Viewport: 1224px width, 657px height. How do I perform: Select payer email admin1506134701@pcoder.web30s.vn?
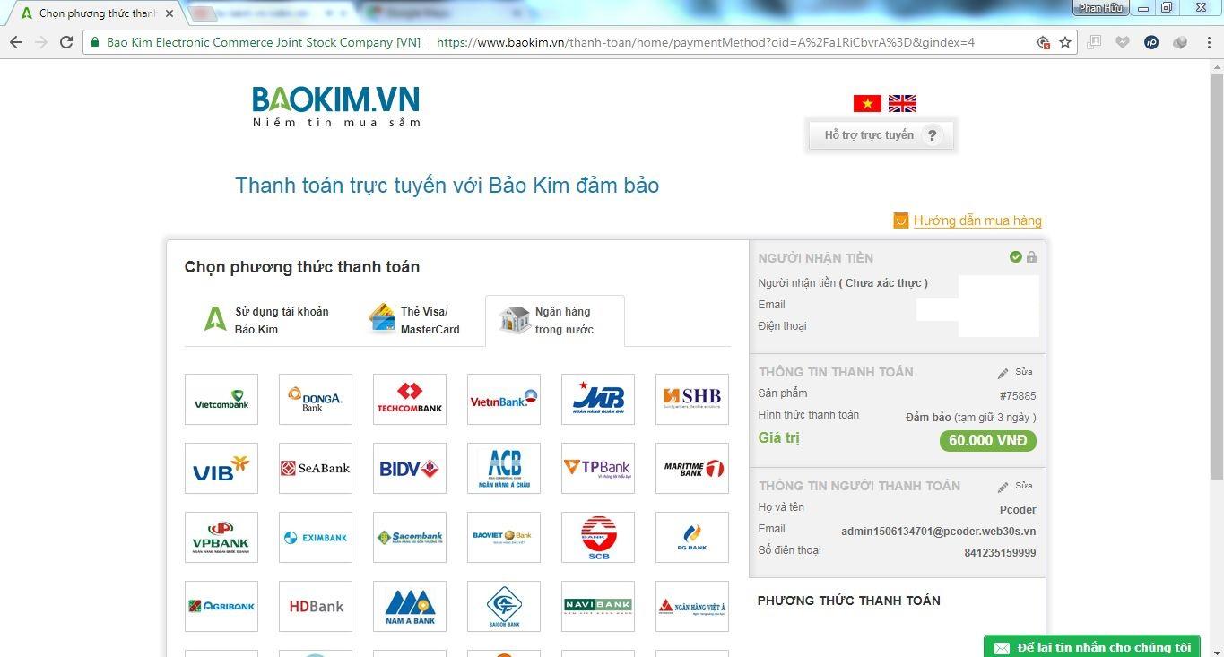(x=938, y=532)
